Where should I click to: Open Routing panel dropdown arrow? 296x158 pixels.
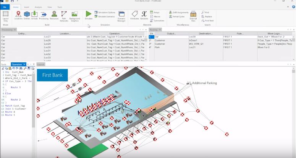[x=294, y=30]
